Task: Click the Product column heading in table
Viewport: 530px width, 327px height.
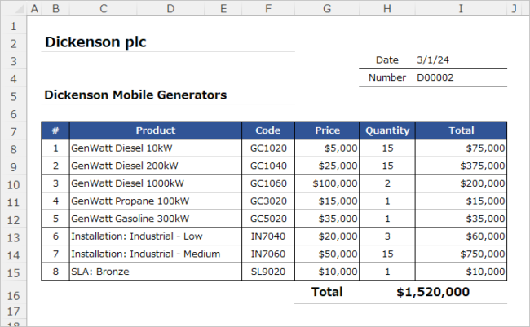Action: click(x=155, y=130)
